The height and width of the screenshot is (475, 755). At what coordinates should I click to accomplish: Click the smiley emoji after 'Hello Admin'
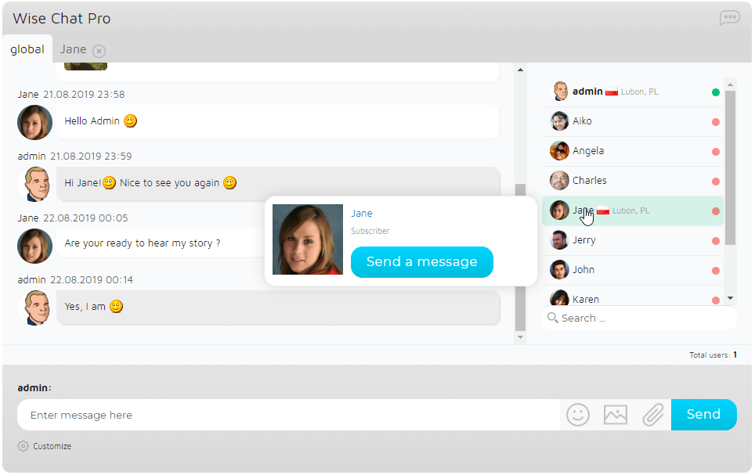point(131,121)
